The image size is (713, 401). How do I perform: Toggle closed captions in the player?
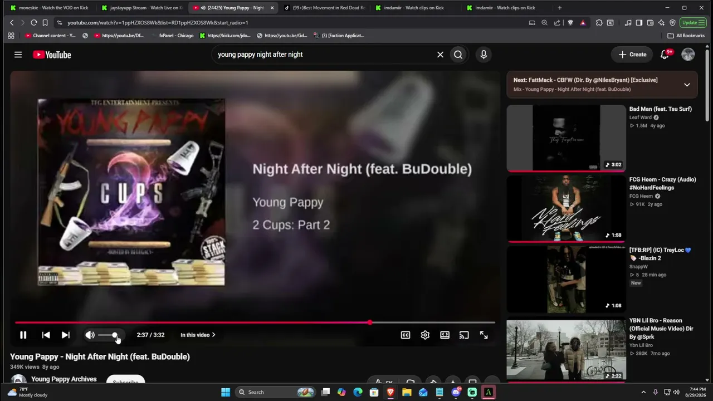click(406, 335)
